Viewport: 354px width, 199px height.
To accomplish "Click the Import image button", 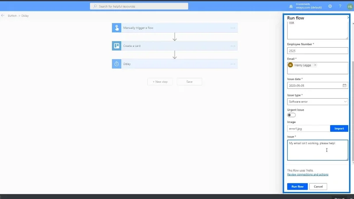I will (339, 128).
